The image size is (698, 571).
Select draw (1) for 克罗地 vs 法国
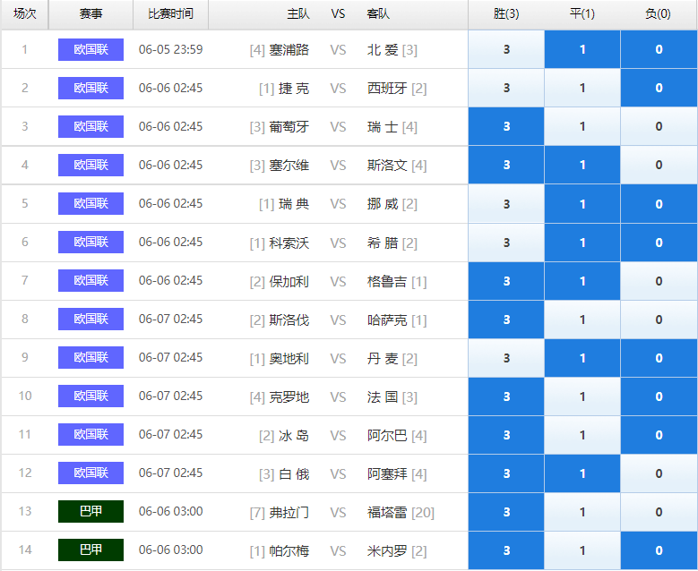pos(582,396)
